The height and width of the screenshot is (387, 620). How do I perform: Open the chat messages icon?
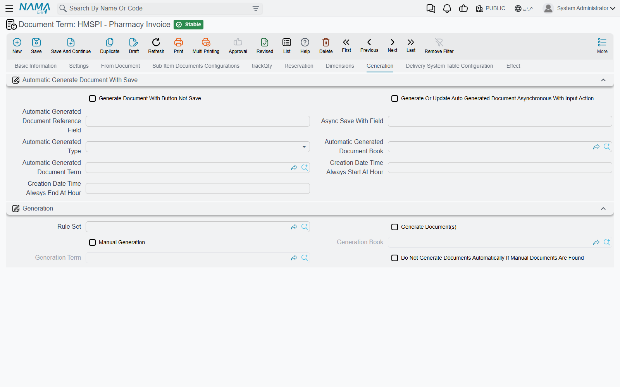point(431,9)
